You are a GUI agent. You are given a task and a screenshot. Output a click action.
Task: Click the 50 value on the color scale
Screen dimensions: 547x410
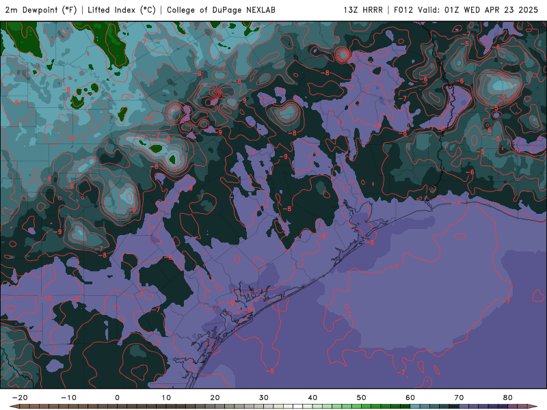tap(362, 398)
